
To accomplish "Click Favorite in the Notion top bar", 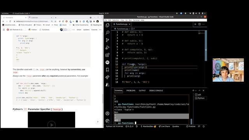I will [x=94, y=30].
